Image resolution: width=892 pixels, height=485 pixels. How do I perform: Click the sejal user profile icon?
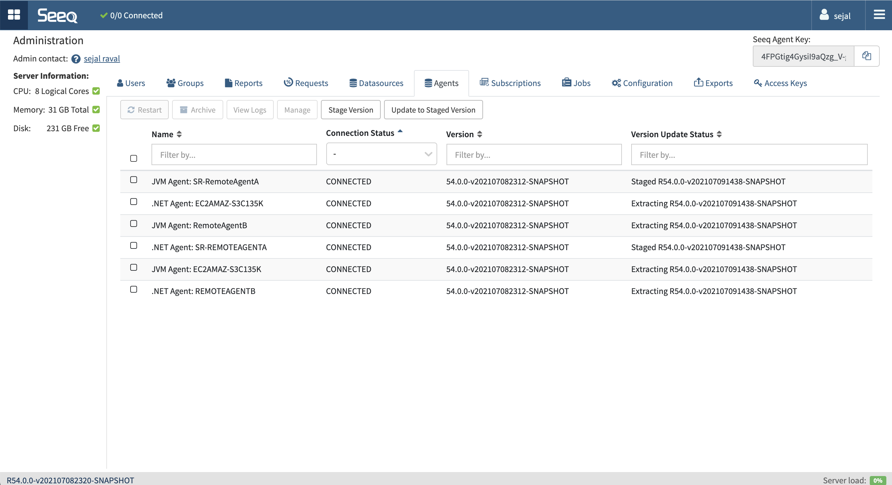(x=824, y=15)
